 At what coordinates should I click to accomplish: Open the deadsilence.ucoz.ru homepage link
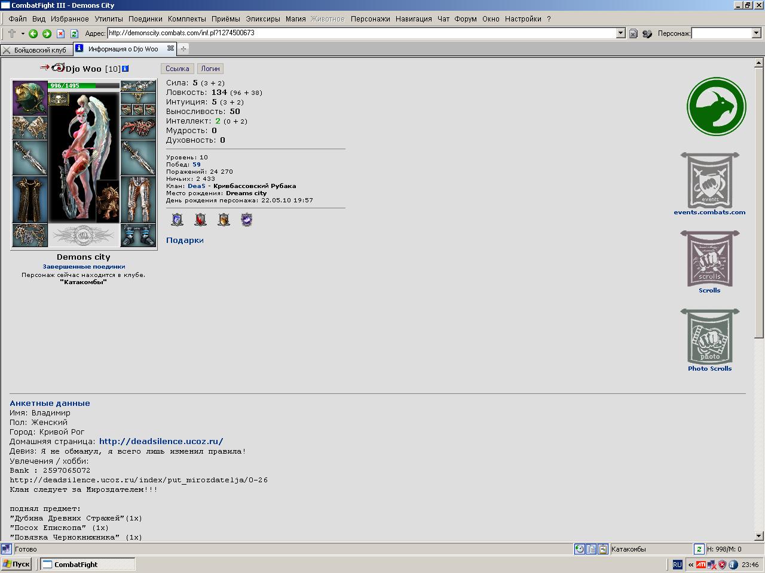(x=161, y=442)
